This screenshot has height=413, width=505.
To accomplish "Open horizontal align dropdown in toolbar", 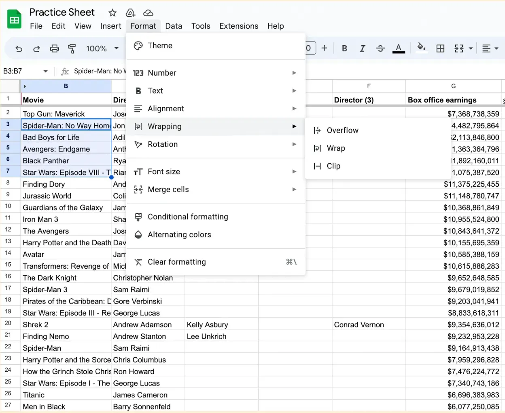I will (490, 48).
